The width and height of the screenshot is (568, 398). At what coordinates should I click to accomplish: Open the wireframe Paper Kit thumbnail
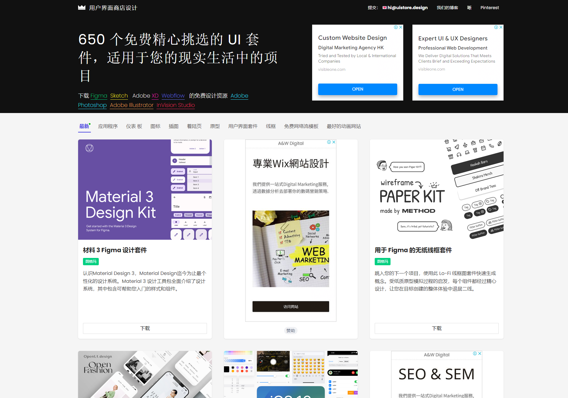point(437,190)
